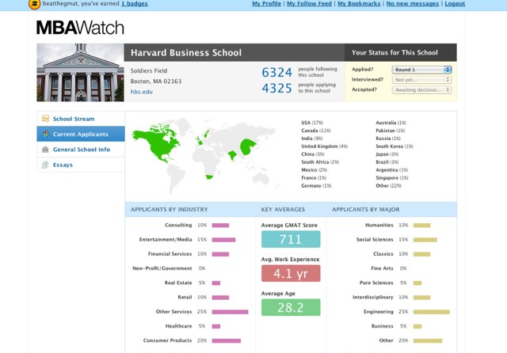Click the Singapore (1%) entry
The width and height of the screenshot is (507, 353).
point(392,178)
